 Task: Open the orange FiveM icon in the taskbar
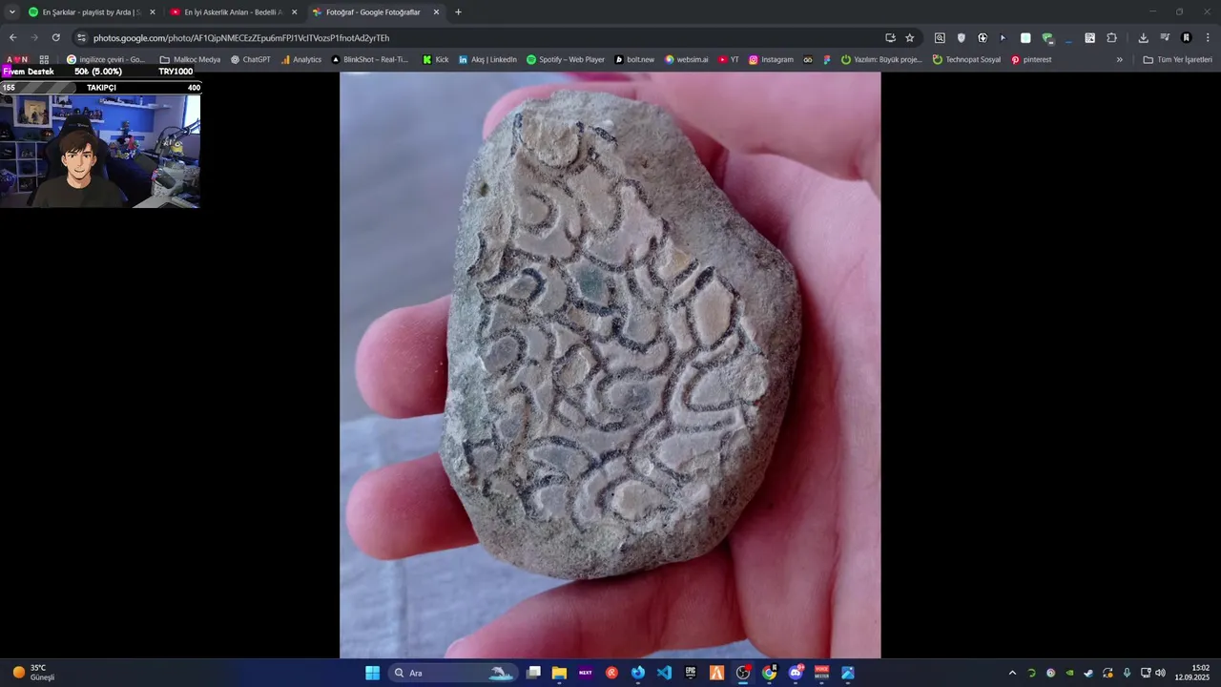tap(716, 673)
